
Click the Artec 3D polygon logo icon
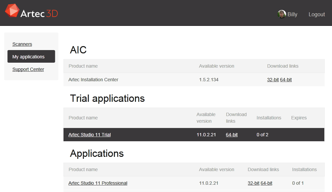(12, 11)
